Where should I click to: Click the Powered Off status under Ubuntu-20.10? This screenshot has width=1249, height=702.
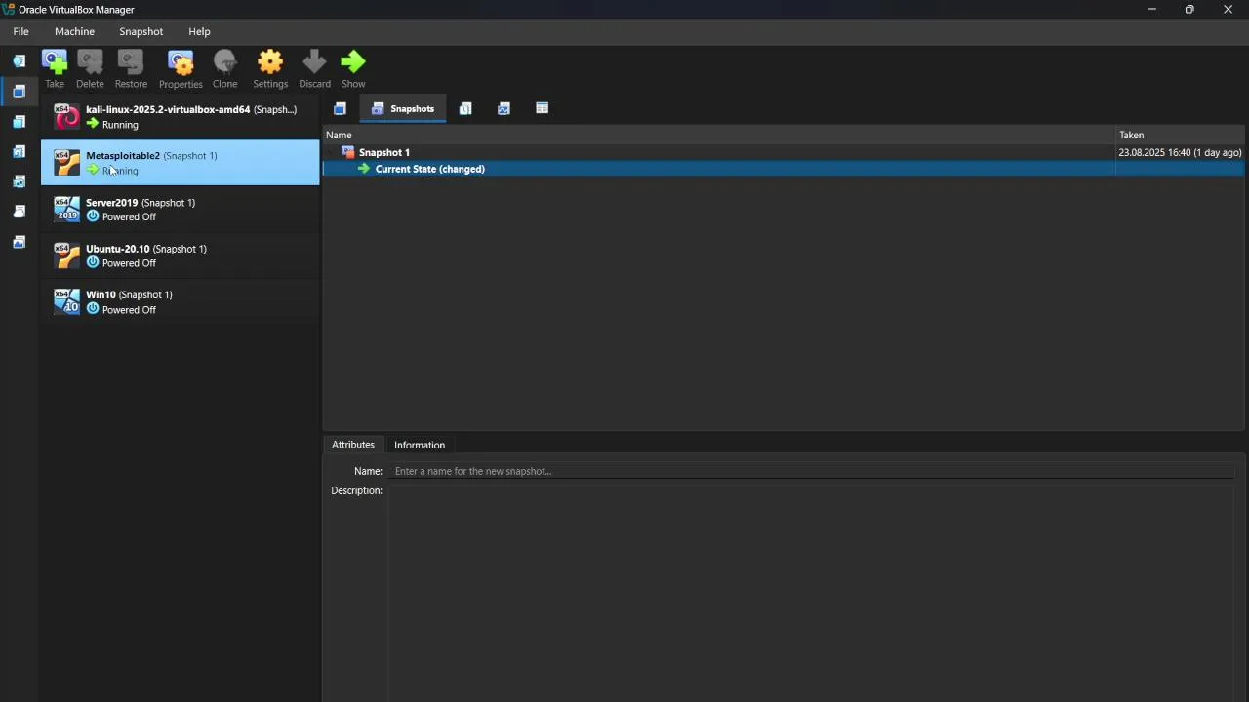coord(129,263)
